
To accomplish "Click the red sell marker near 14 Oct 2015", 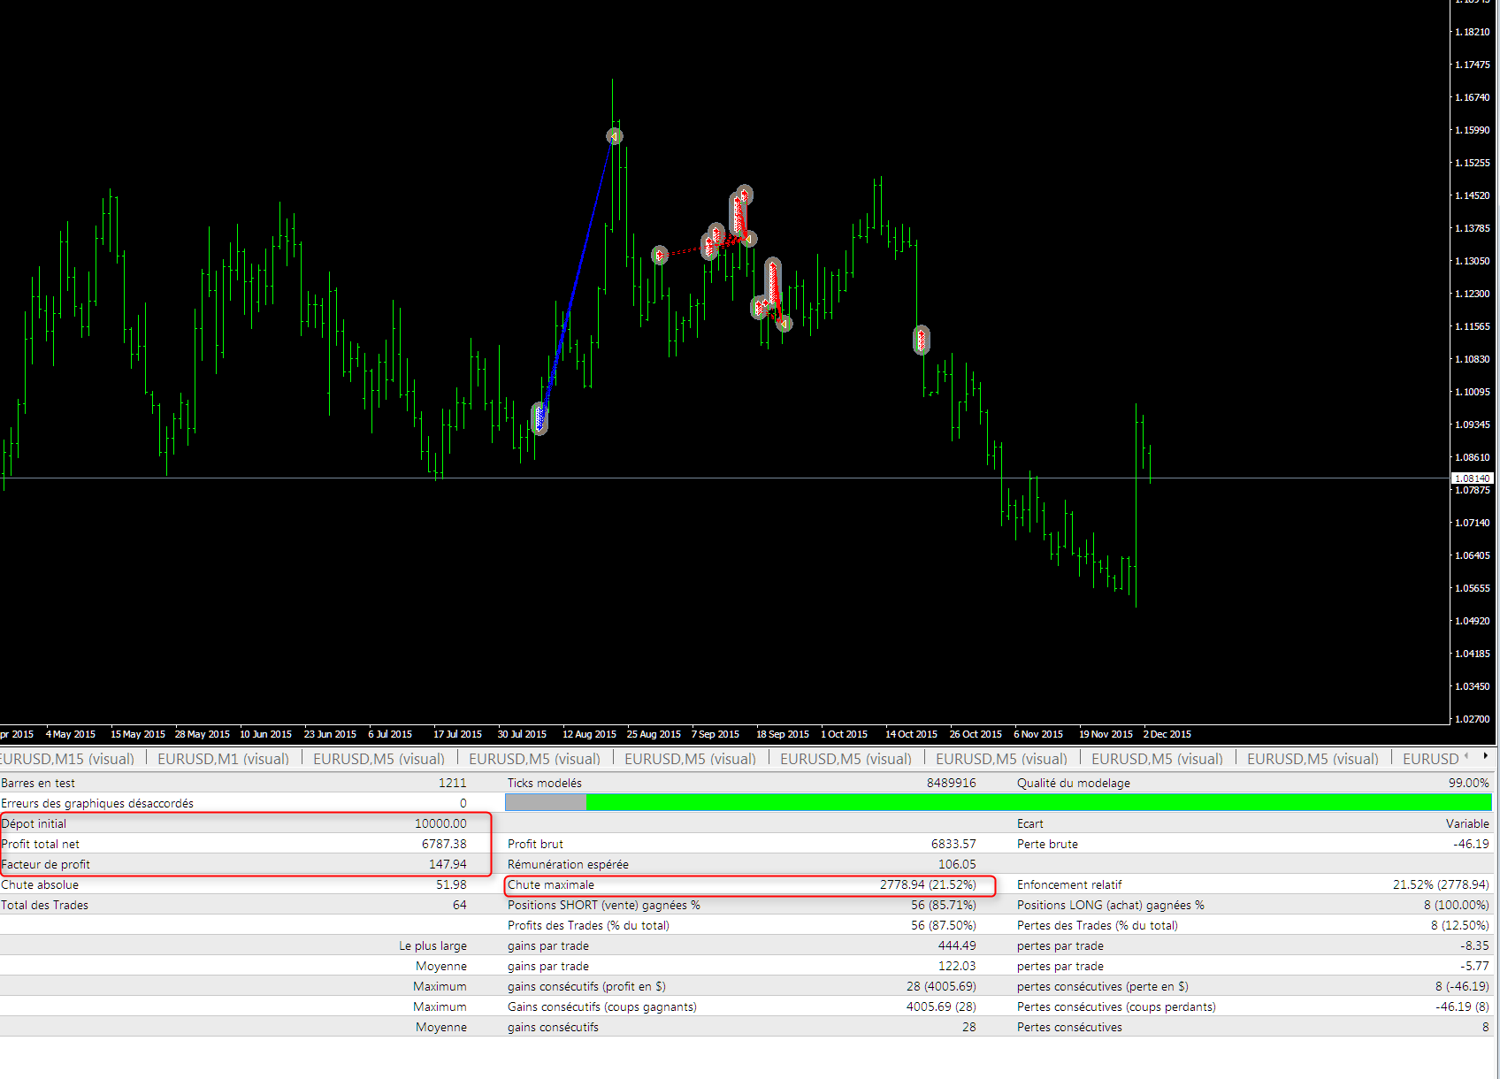I will coord(922,340).
